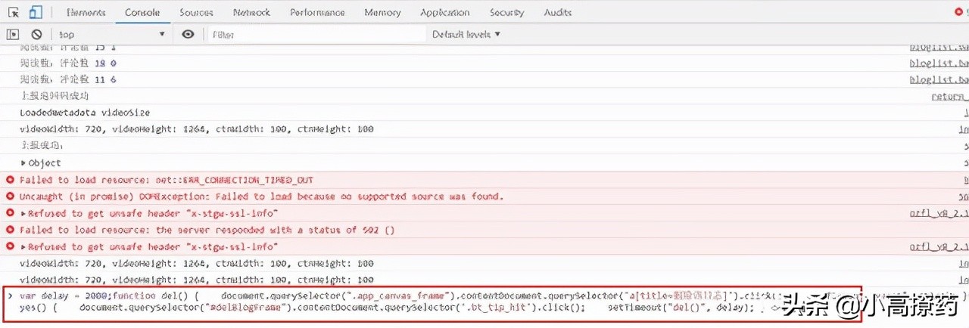Click the error icon beside ERR_CONNECTION_TIMED_OUT message

coord(11,180)
